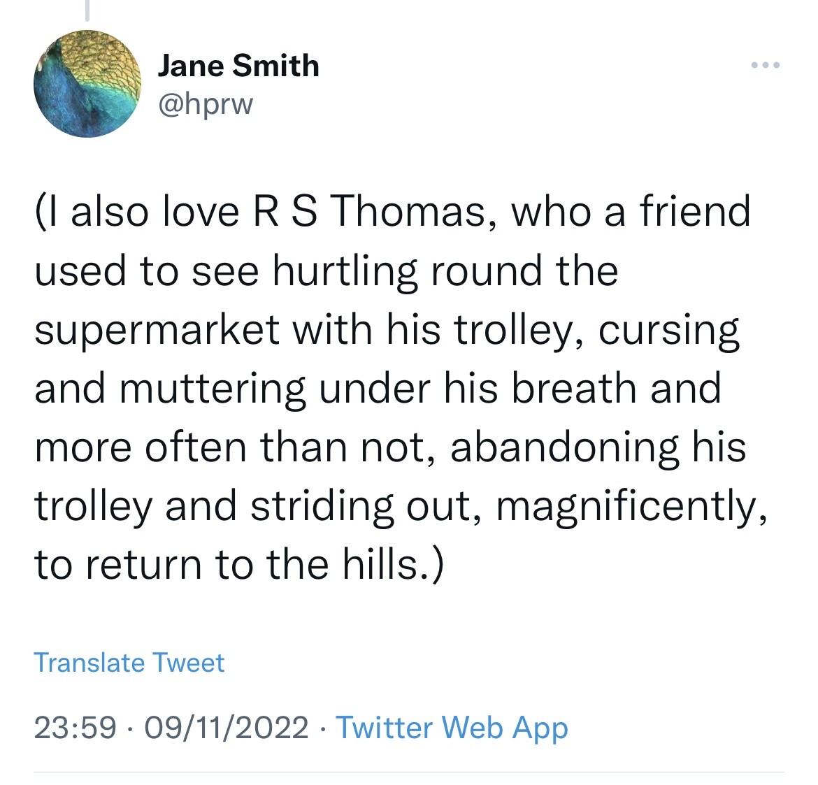Click the word "supermarket" in the tweet text
The width and height of the screenshot is (818, 785).
(x=157, y=329)
